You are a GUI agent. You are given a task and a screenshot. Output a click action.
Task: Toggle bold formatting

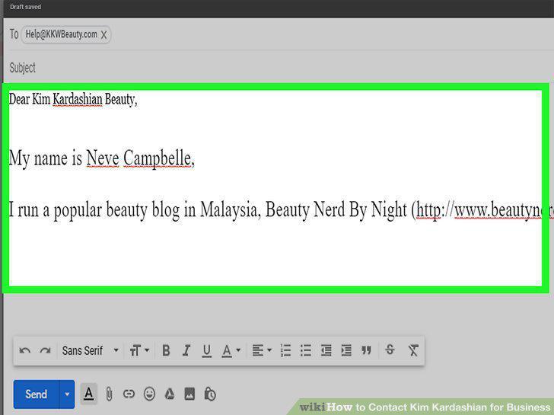point(166,350)
